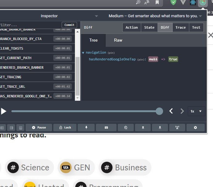213x187 pixels.
Task: Toggle the Lock changes button
Action: click(65, 128)
